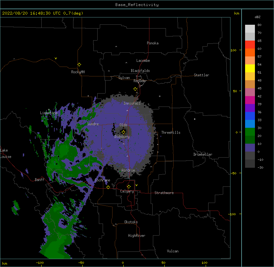The width and height of the screenshot is (274, 267).
Task: Select the km unit label at bottom left
Action: tap(4, 264)
